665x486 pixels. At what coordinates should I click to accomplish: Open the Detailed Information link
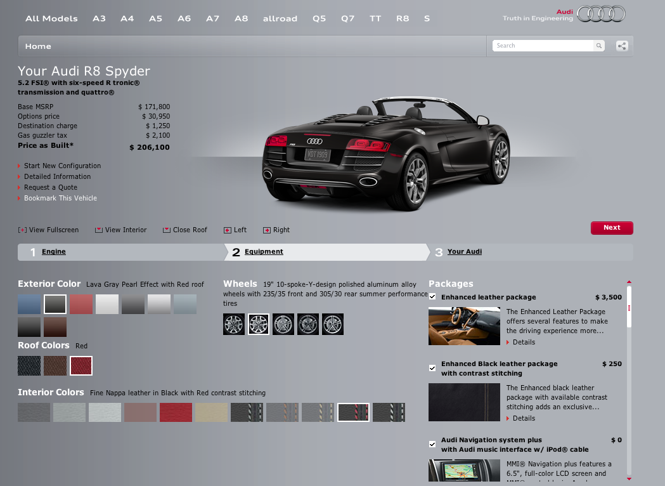(57, 176)
